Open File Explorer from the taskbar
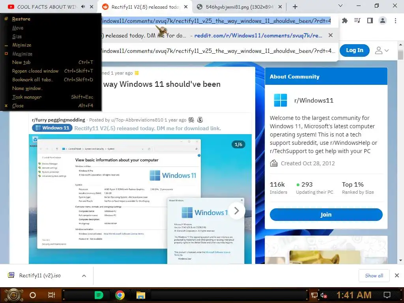404x303 pixels. 141,295
